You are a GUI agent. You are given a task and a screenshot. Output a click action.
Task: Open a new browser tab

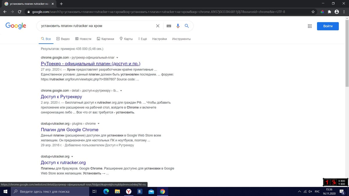coord(61,4)
